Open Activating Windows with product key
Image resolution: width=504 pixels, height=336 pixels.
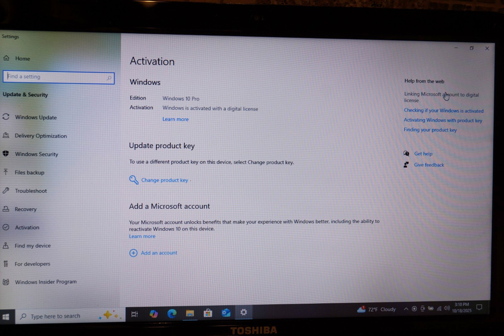point(443,120)
